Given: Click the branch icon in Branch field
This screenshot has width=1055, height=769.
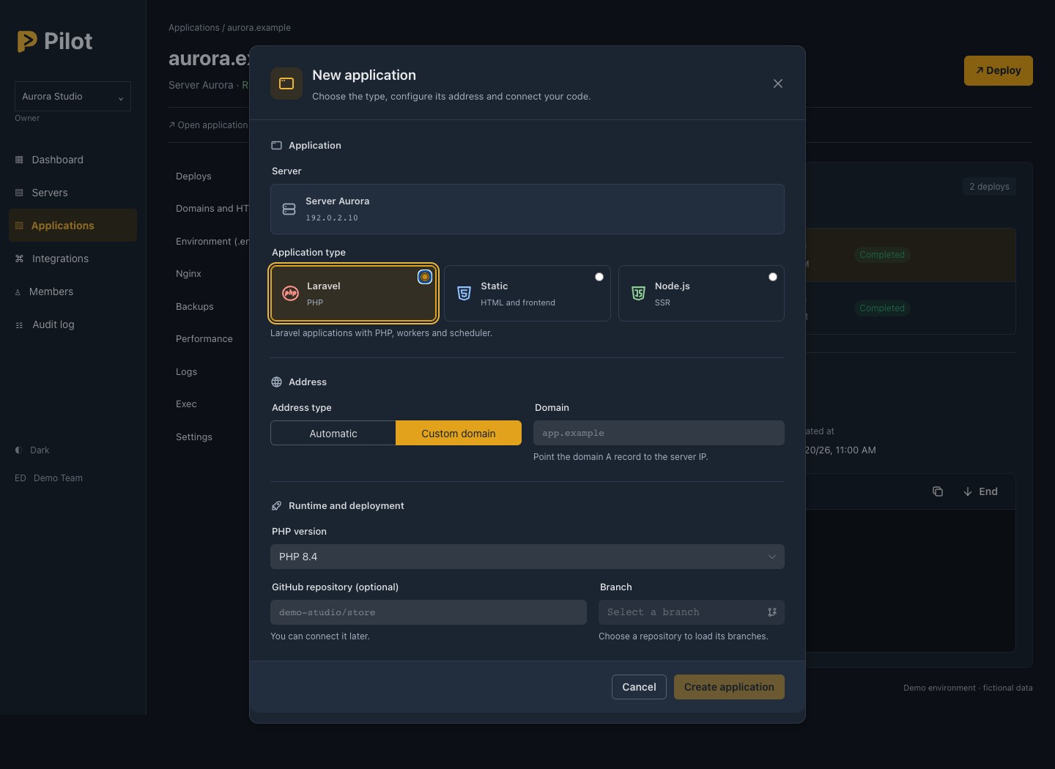Looking at the screenshot, I should [772, 612].
